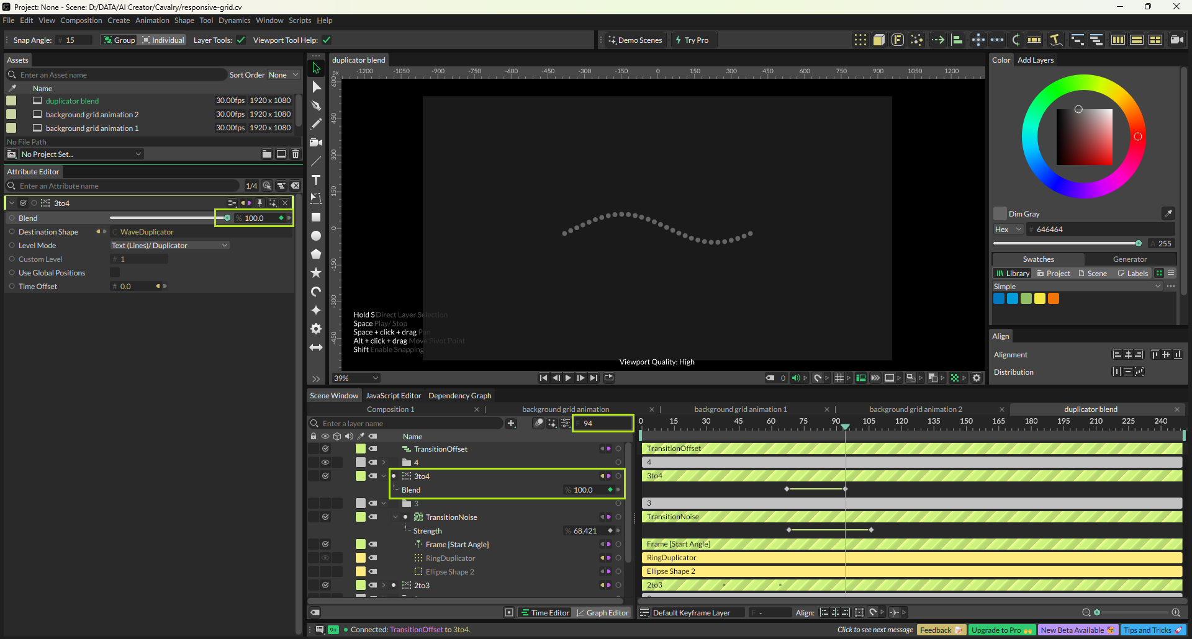The width and height of the screenshot is (1192, 639).
Task: Click the Demo Scenes button
Action: tap(635, 40)
